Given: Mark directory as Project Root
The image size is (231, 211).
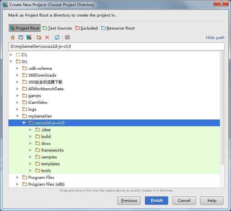Looking at the screenshot, I should [25, 28].
